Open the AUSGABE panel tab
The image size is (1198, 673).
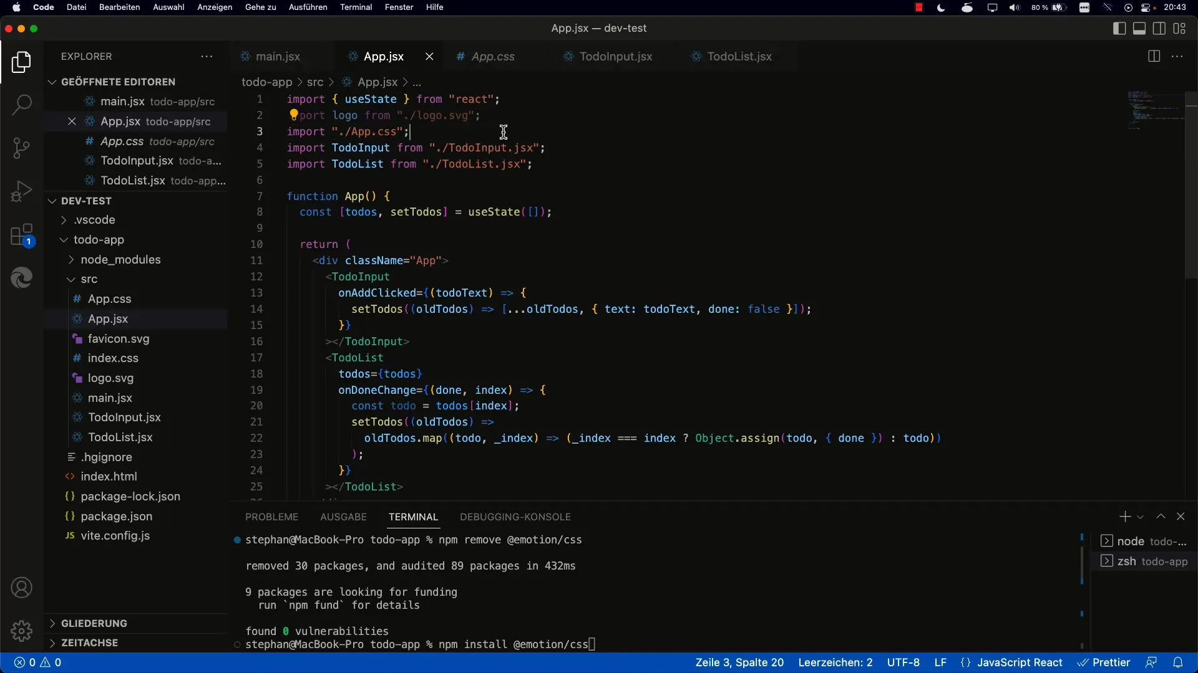pos(343,517)
